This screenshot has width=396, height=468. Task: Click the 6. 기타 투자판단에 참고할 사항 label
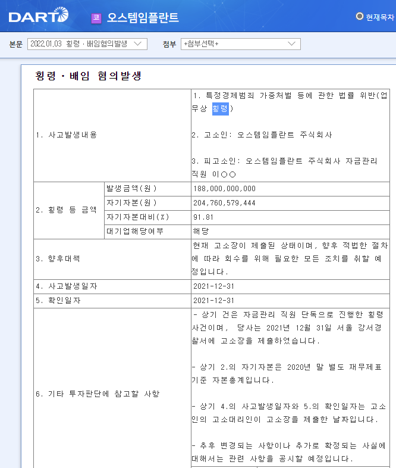pyautogui.click(x=98, y=394)
